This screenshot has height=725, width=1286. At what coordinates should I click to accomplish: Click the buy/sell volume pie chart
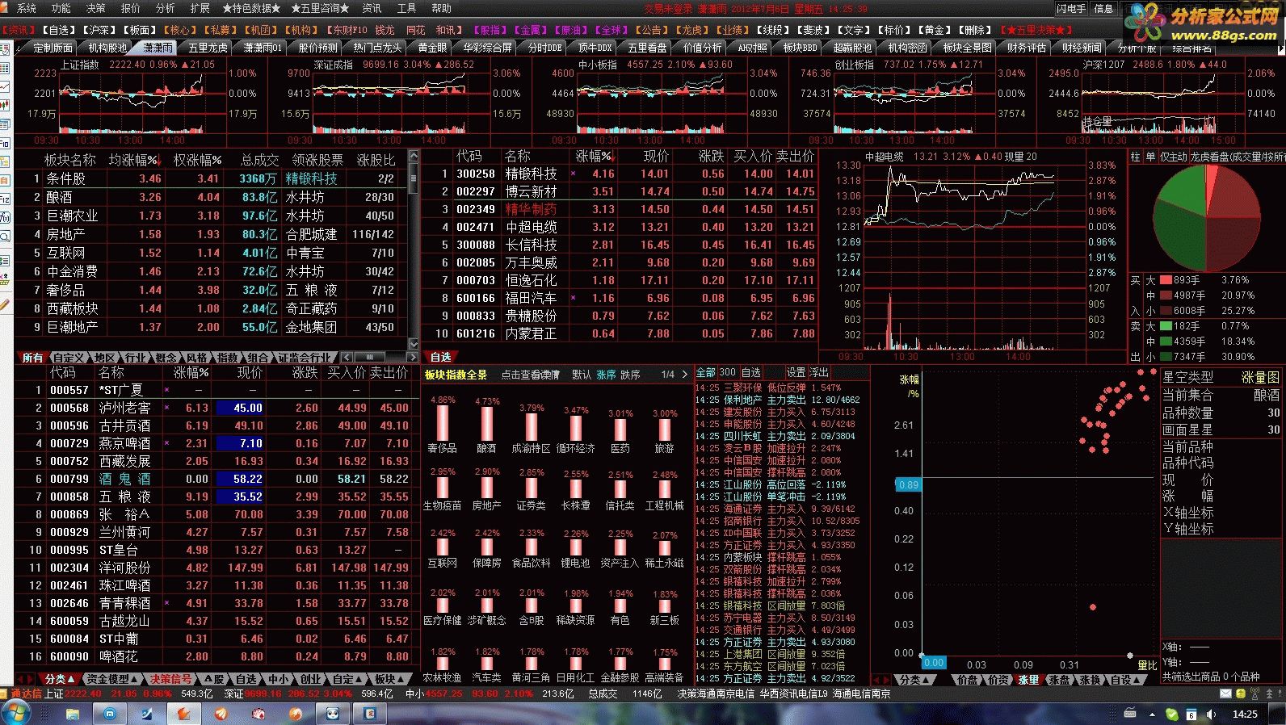tap(1207, 220)
